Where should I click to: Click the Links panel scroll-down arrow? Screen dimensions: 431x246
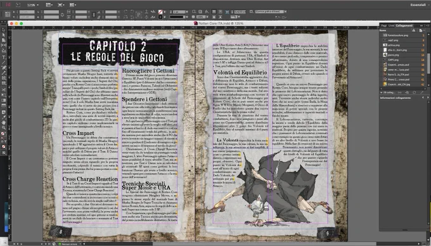(428, 86)
